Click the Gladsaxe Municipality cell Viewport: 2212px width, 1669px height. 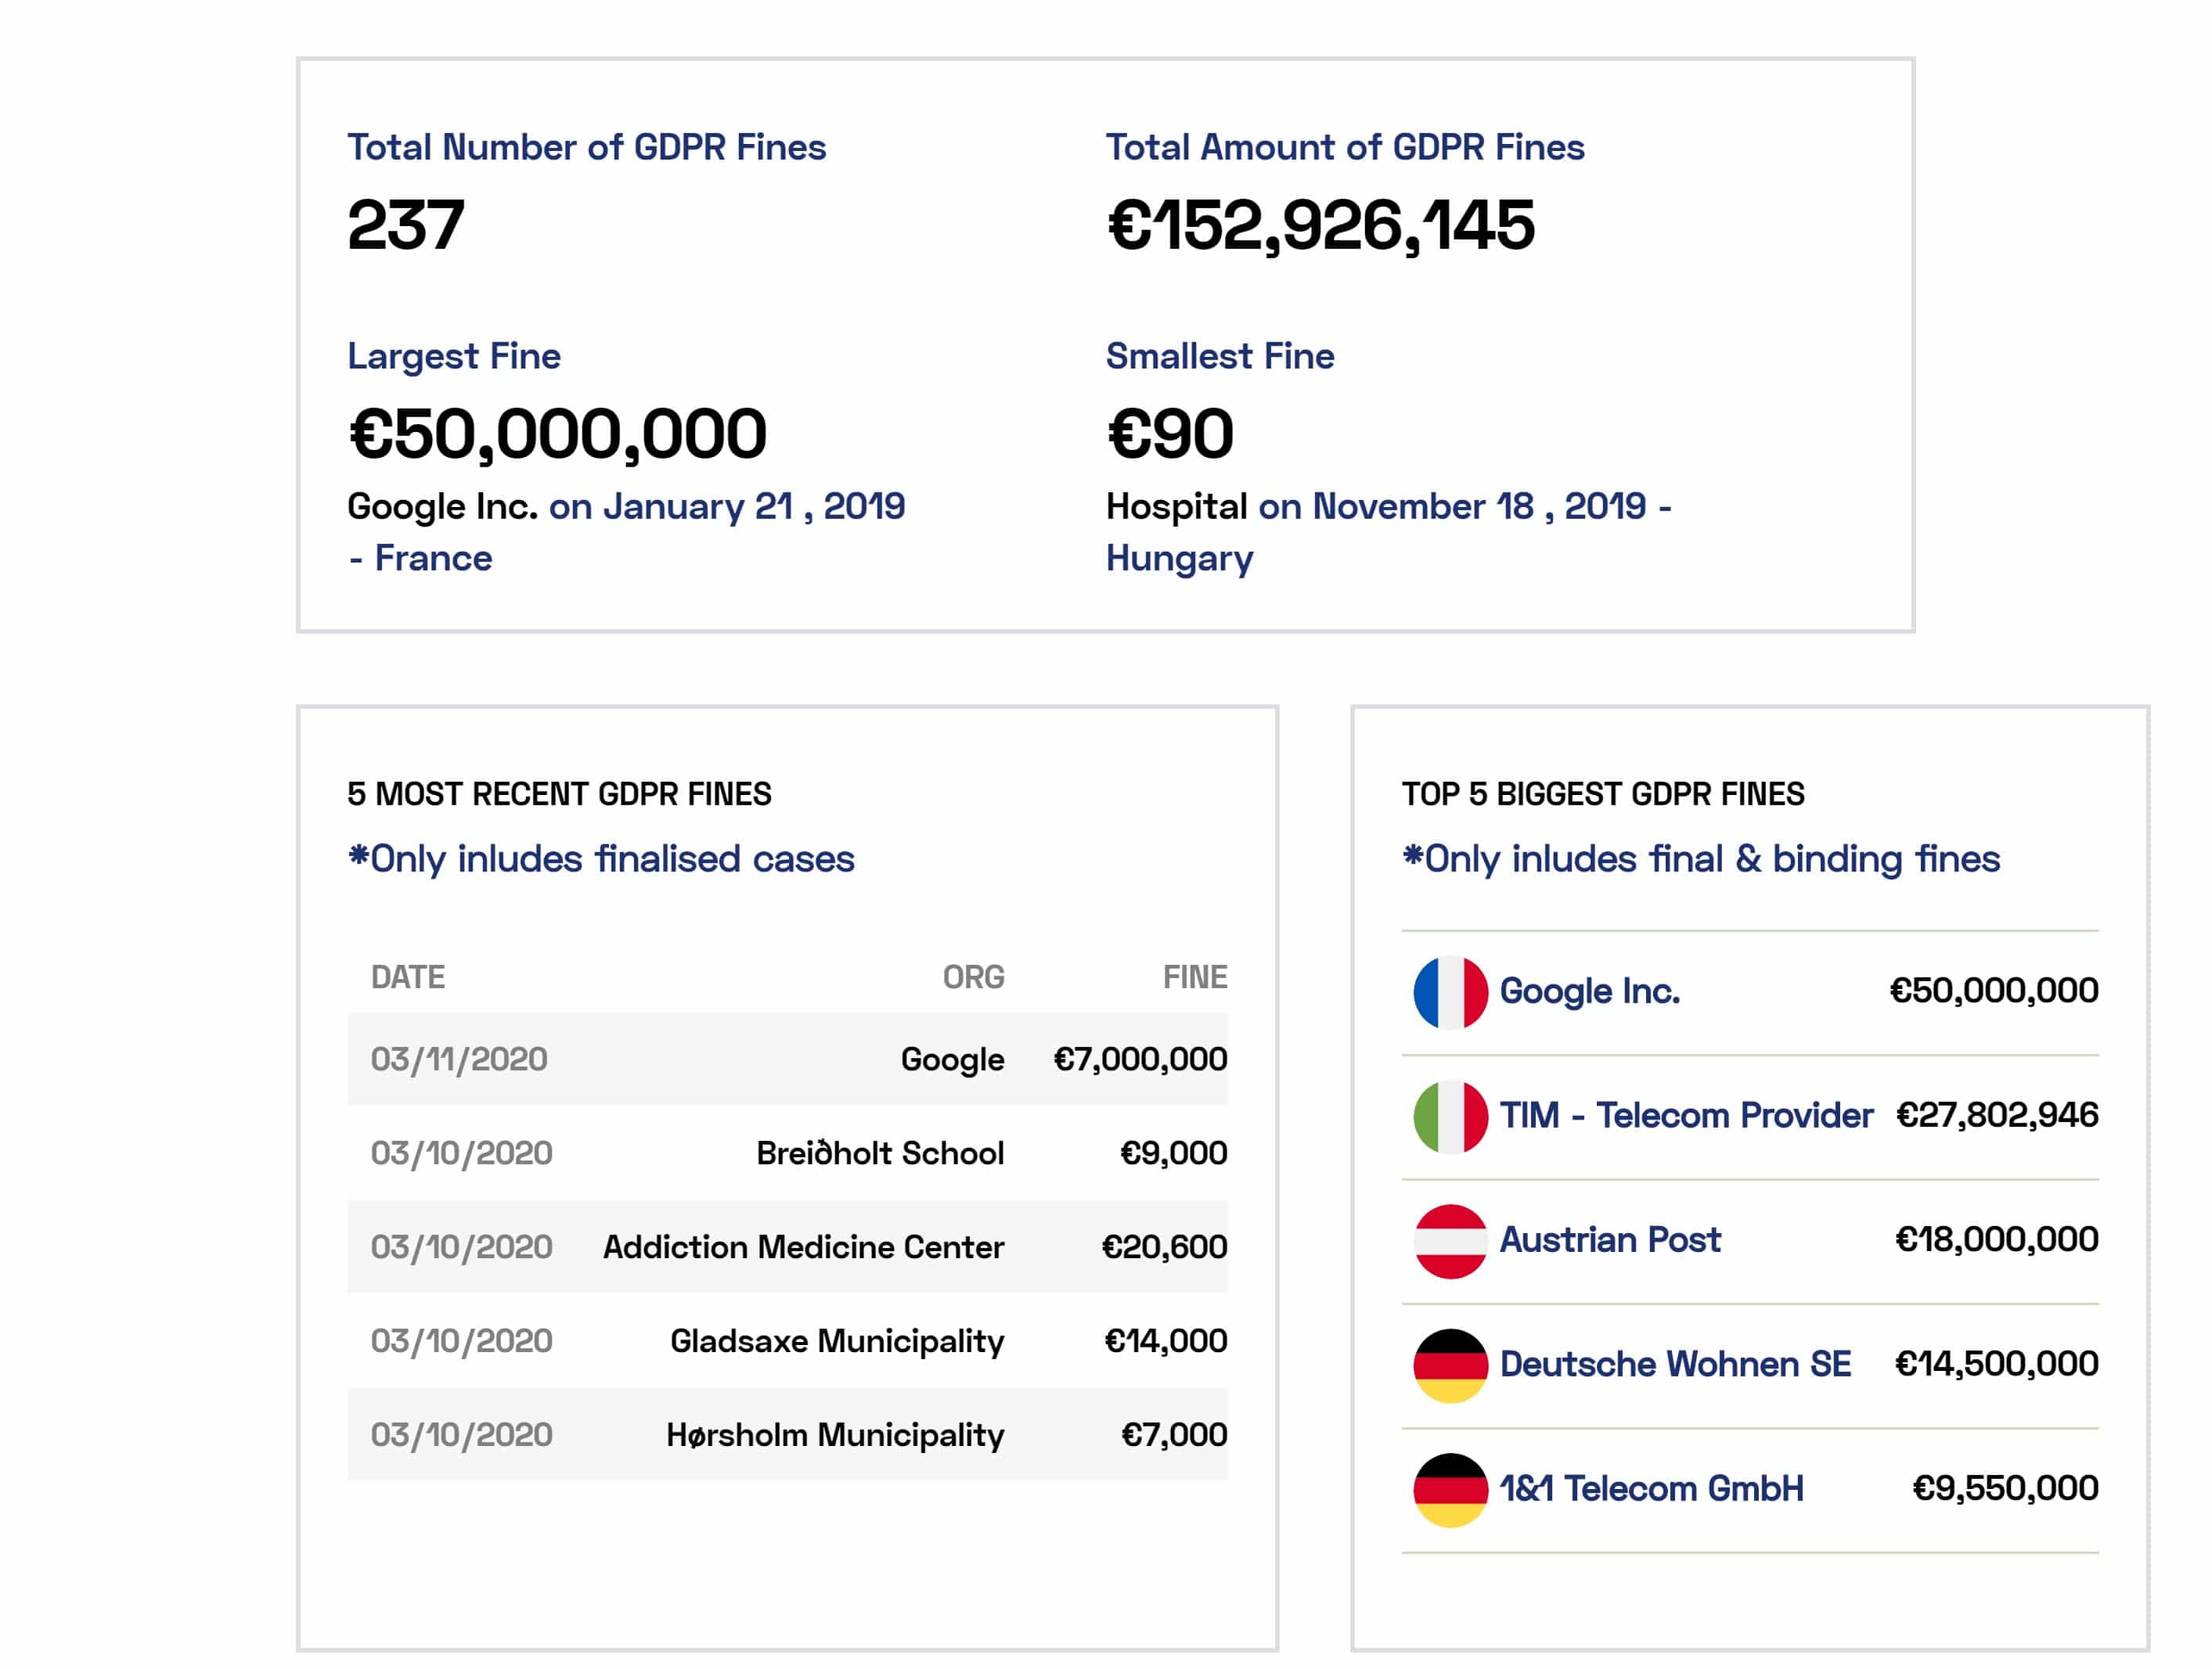coord(837,1342)
